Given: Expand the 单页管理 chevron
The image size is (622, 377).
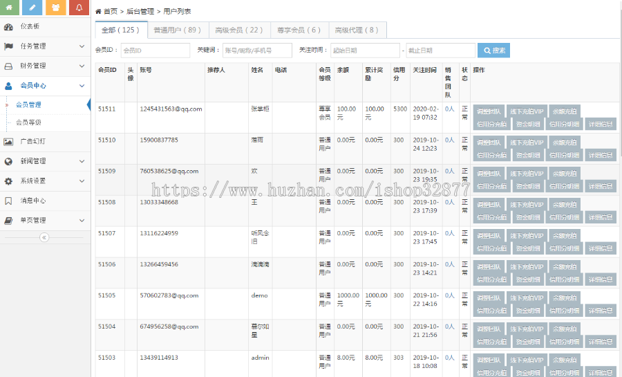Looking at the screenshot, I should 82,220.
